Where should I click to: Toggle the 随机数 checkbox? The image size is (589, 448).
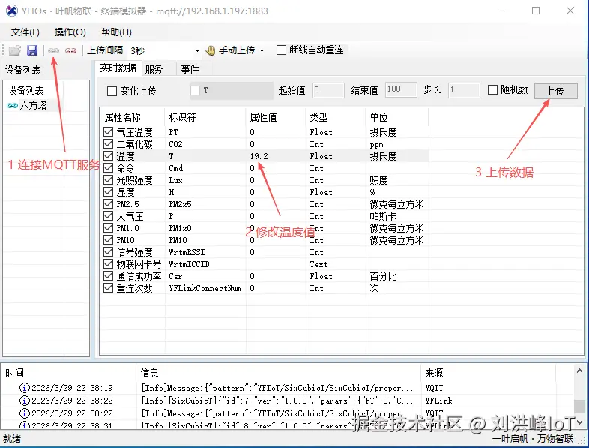coord(492,89)
